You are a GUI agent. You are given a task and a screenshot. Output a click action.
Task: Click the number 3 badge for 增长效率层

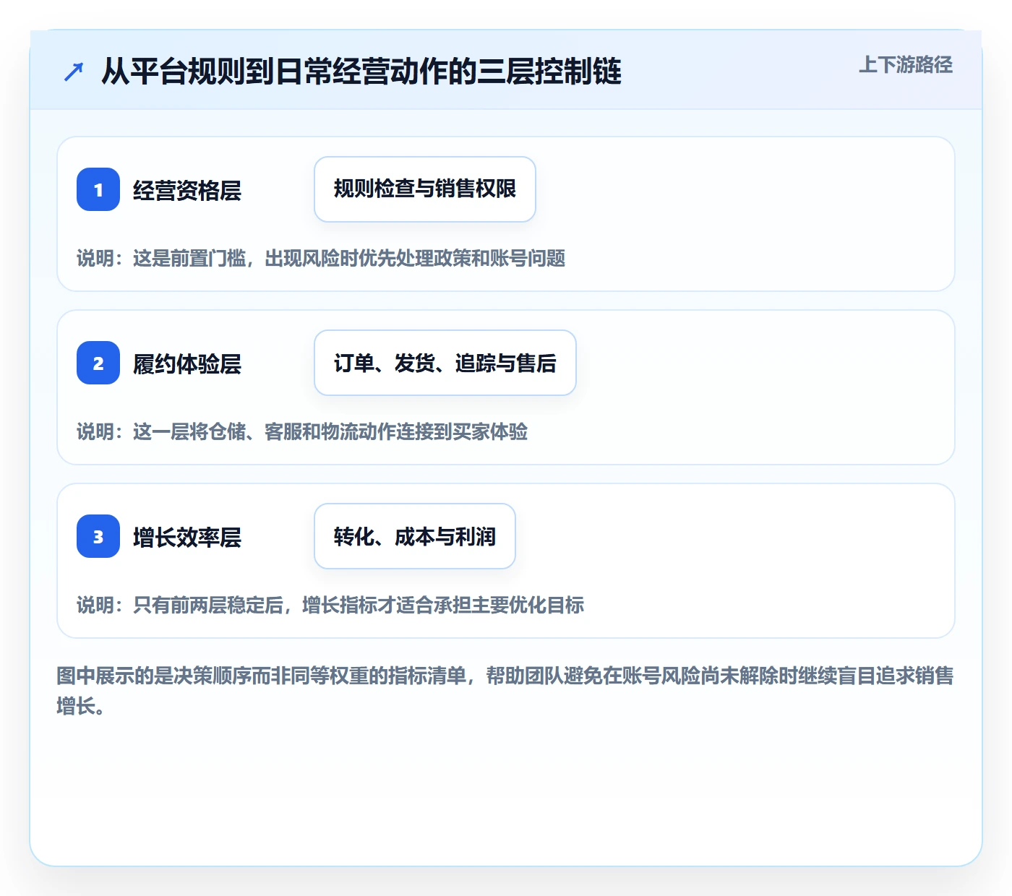(x=98, y=536)
